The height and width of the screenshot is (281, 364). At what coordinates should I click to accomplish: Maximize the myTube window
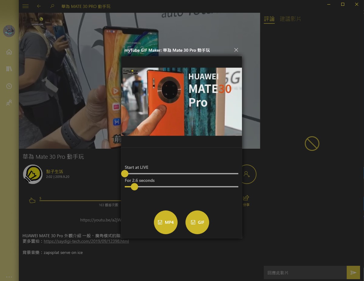point(343,4)
